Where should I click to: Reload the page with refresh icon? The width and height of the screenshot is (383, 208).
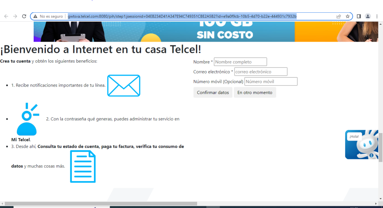pos(24,16)
